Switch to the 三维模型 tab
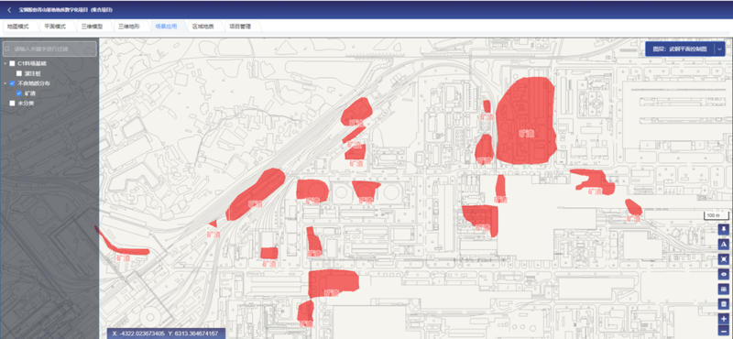733x339 pixels. point(93,27)
